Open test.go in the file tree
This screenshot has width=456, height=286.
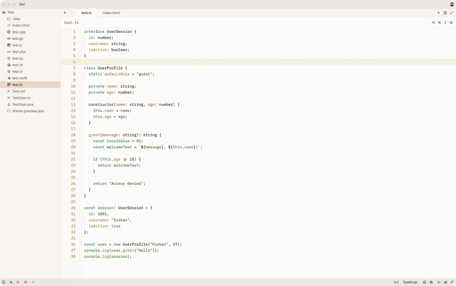(30, 38)
